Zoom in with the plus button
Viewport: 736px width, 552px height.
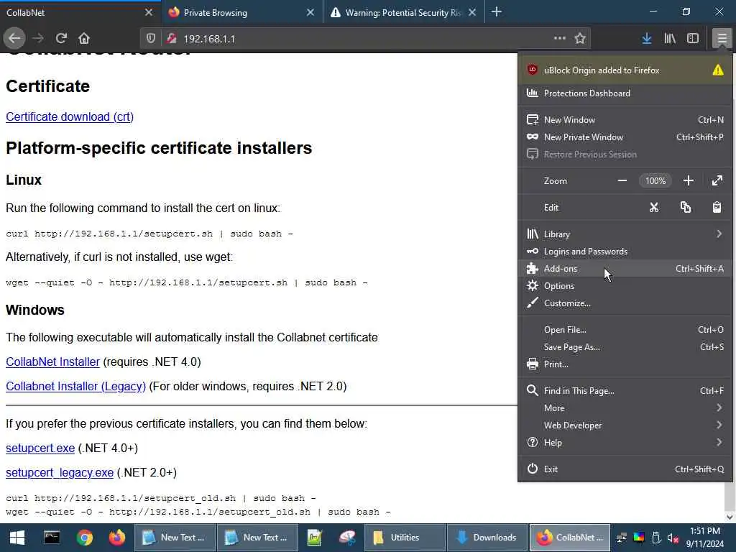click(x=688, y=180)
